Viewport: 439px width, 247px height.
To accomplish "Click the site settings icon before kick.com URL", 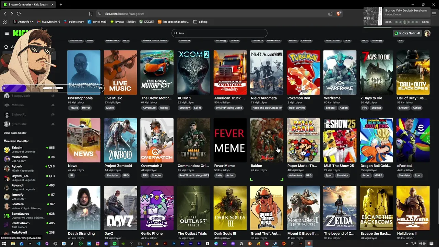I will 99,14.
